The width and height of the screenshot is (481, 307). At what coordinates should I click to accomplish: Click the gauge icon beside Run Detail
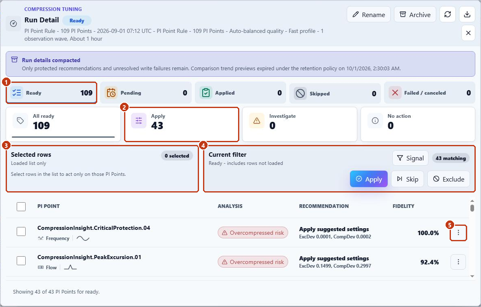click(13, 24)
